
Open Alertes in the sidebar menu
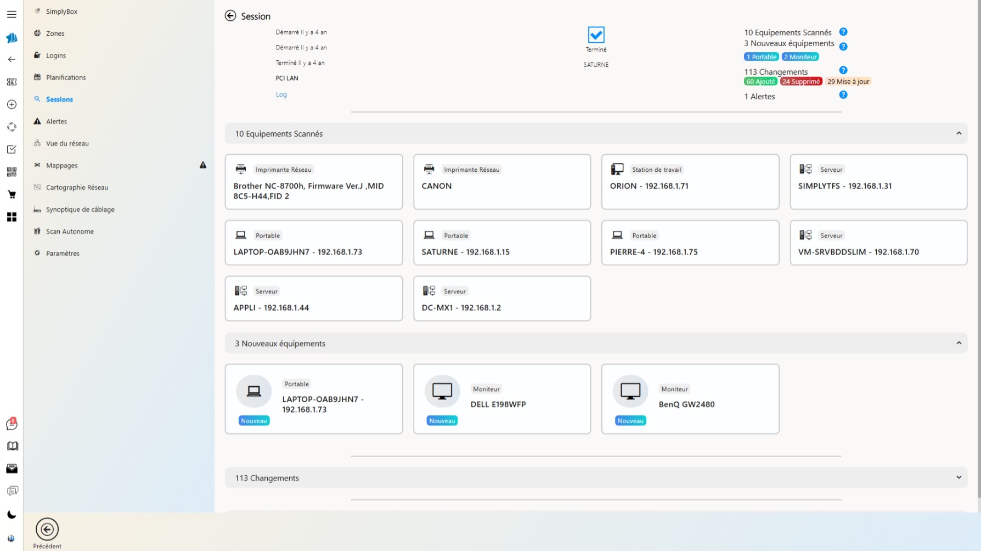57,121
